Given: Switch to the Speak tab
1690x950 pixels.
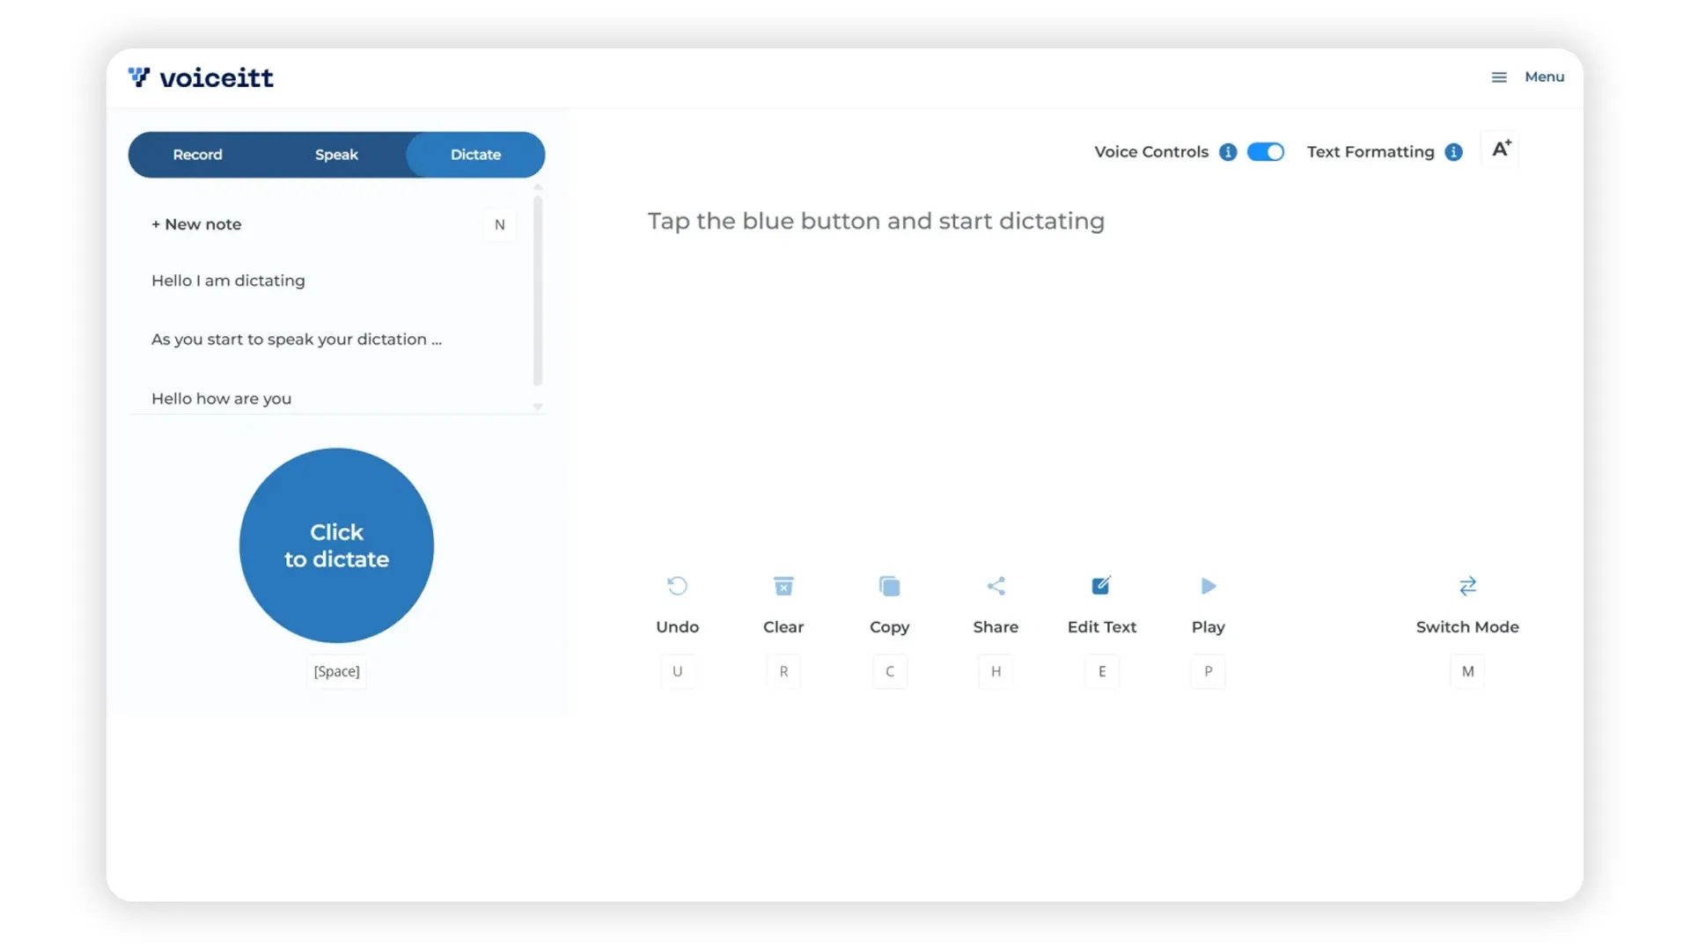Looking at the screenshot, I should 336,155.
